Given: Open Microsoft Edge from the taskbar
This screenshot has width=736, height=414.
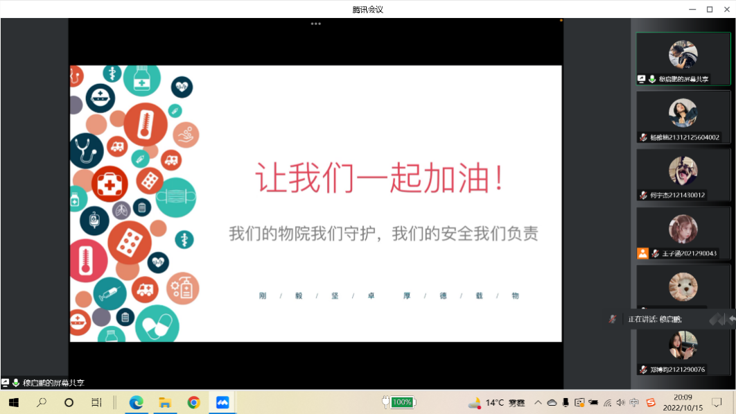Looking at the screenshot, I should tap(137, 402).
